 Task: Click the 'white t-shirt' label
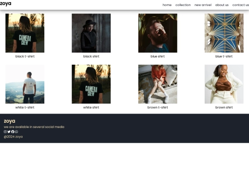point(25,107)
